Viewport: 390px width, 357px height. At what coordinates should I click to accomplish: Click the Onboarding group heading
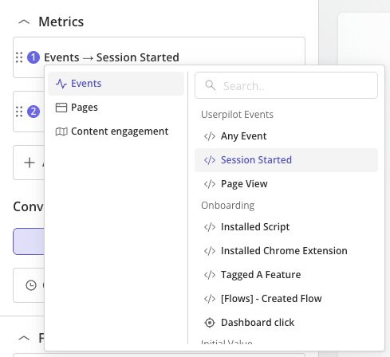click(x=228, y=206)
